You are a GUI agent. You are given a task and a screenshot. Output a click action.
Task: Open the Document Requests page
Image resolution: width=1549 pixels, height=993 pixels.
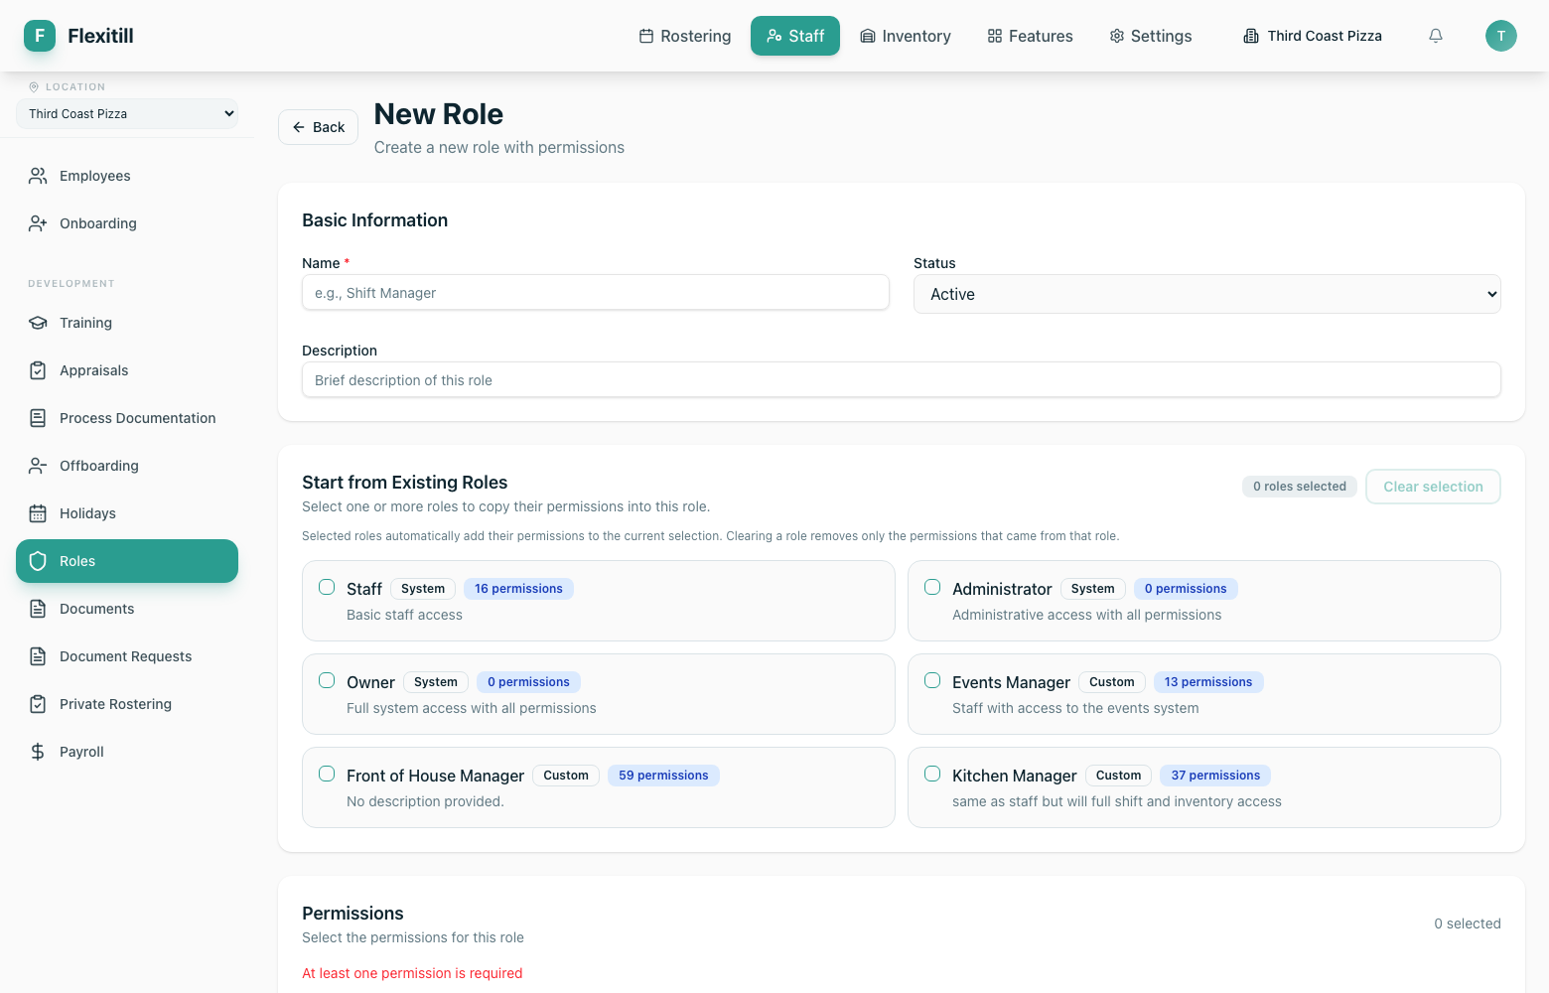pyautogui.click(x=127, y=656)
